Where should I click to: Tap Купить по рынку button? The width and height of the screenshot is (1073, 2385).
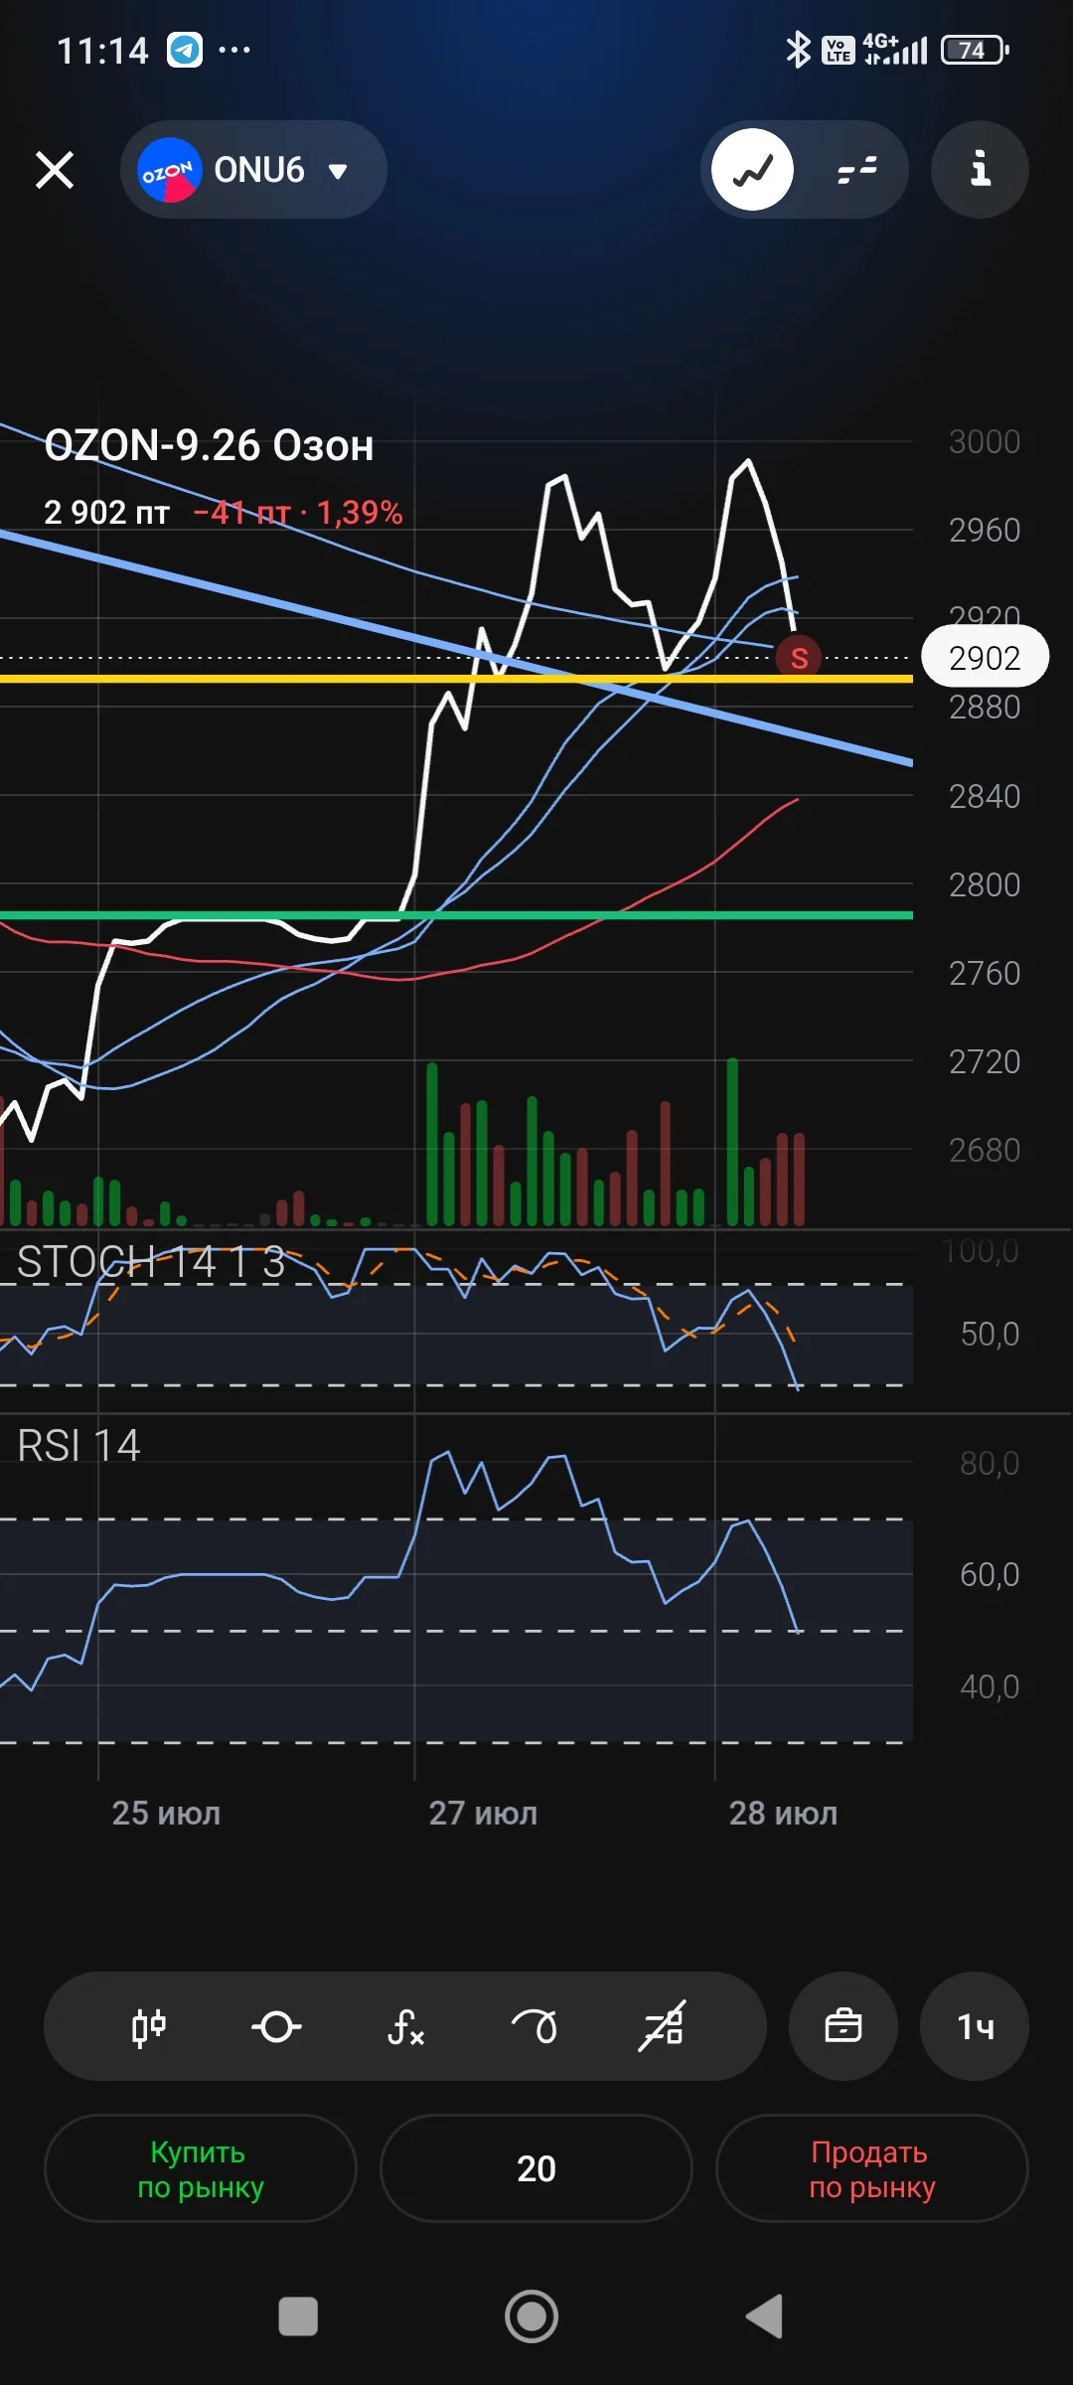(x=201, y=2168)
